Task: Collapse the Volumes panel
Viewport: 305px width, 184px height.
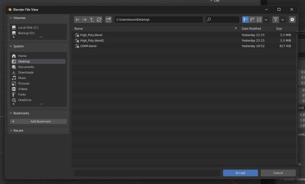Action: point(11,18)
